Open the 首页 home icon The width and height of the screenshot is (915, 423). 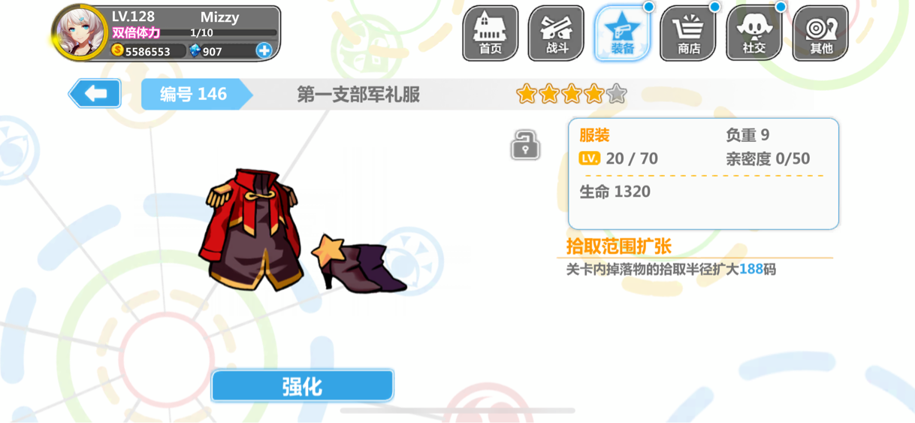coord(491,34)
